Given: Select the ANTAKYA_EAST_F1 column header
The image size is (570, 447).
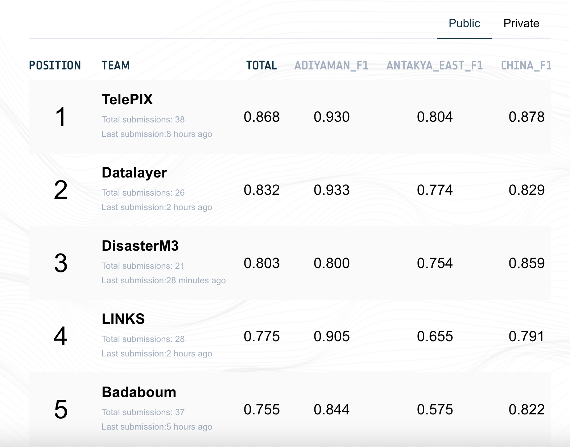Looking at the screenshot, I should tap(434, 66).
